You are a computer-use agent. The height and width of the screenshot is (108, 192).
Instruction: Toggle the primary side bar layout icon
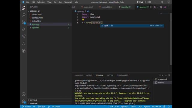tap(138, 2)
